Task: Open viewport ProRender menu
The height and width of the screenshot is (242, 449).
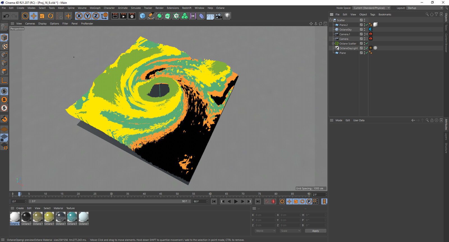Action: coord(87,24)
